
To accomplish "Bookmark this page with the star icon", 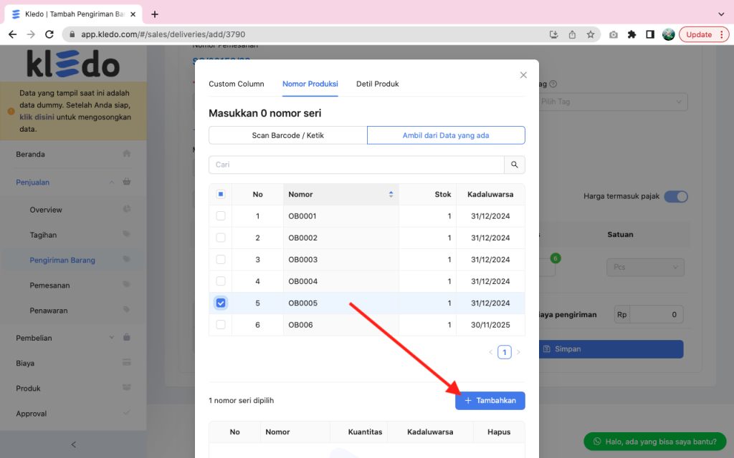I will tap(591, 34).
